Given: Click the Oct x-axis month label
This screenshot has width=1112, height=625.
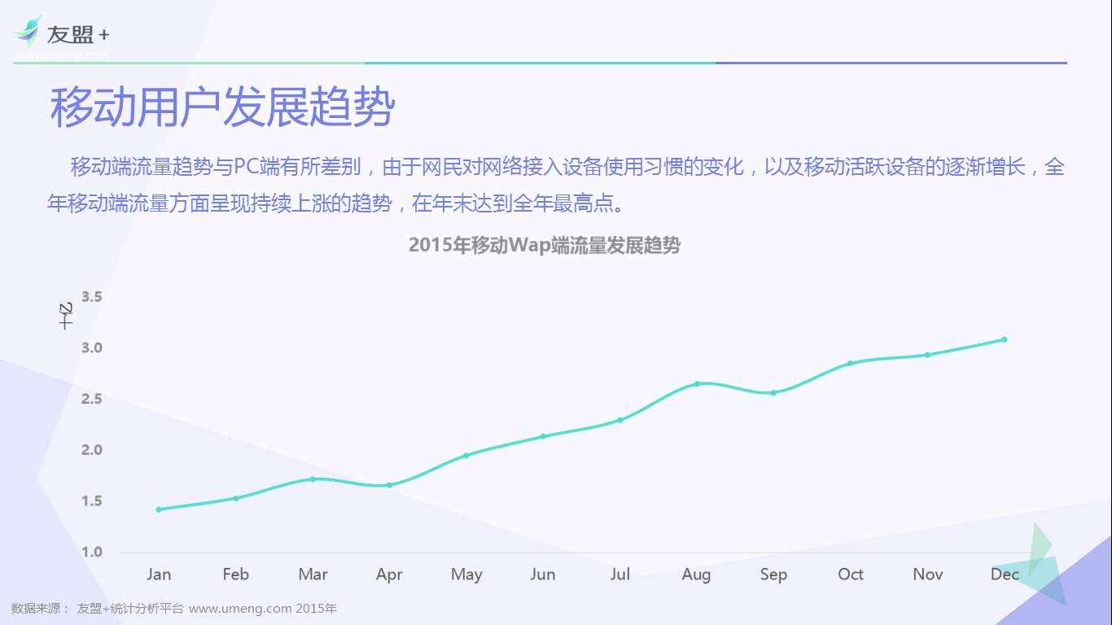Looking at the screenshot, I should (851, 575).
